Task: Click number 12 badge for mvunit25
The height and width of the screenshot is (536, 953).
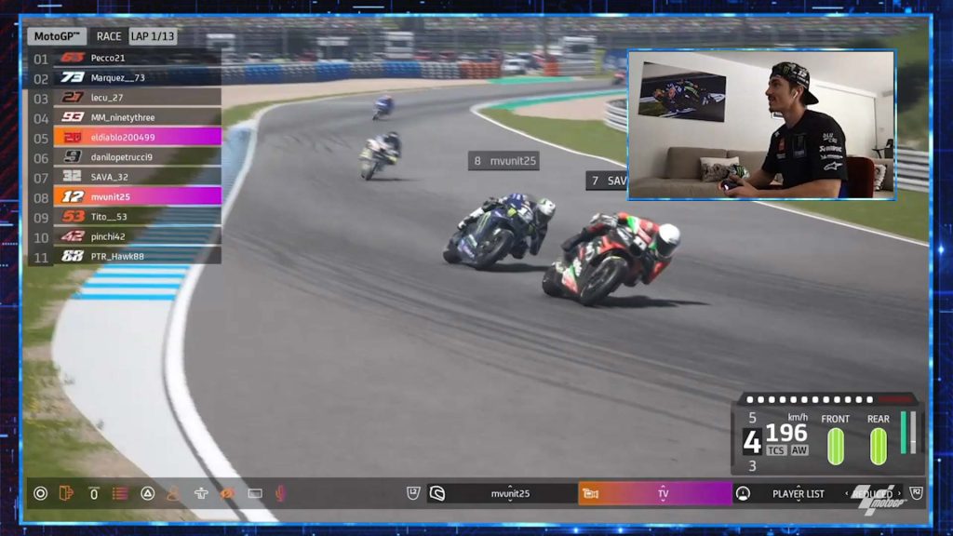Action: (x=73, y=197)
